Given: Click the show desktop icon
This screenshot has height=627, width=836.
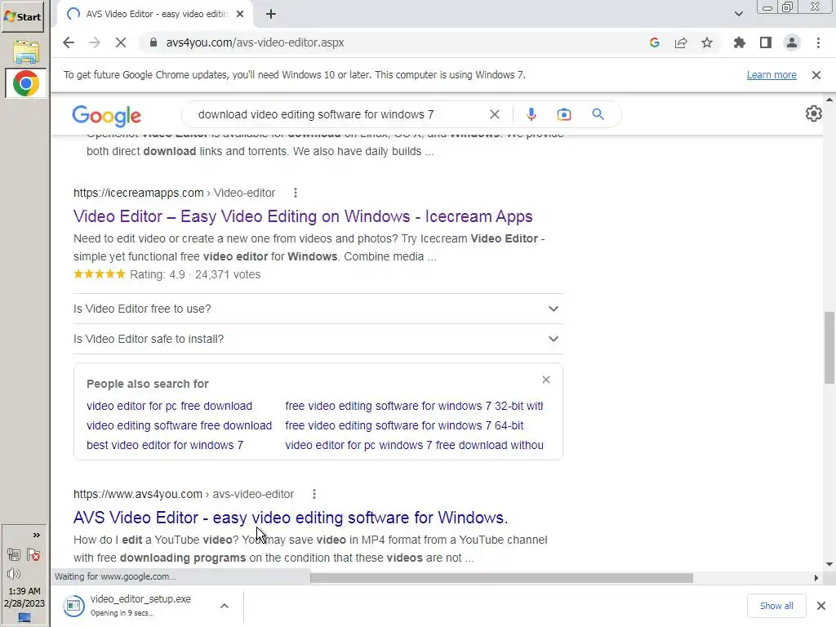Looking at the screenshot, I should pos(24,618).
